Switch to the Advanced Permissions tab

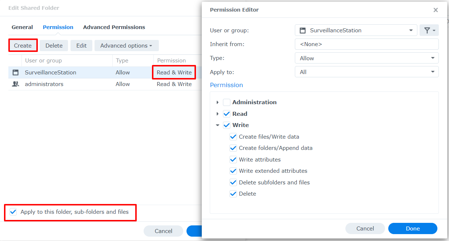coord(114,27)
